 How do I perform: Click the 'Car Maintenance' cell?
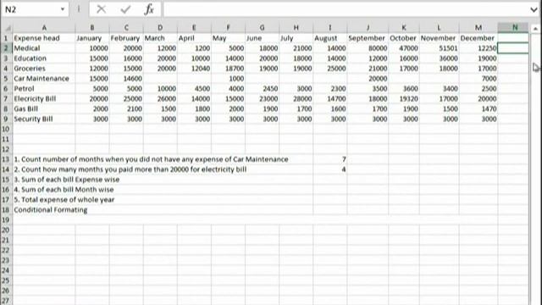pyautogui.click(x=44, y=79)
